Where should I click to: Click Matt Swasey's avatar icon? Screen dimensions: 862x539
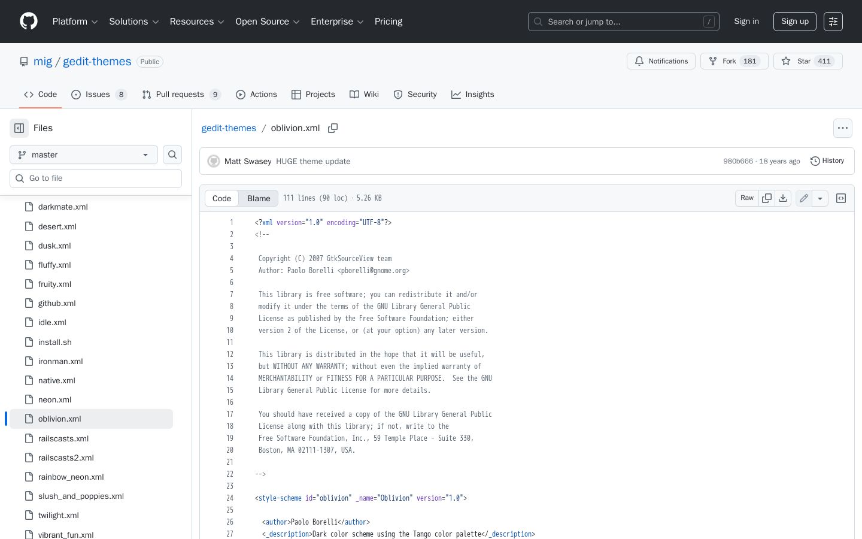click(x=214, y=161)
